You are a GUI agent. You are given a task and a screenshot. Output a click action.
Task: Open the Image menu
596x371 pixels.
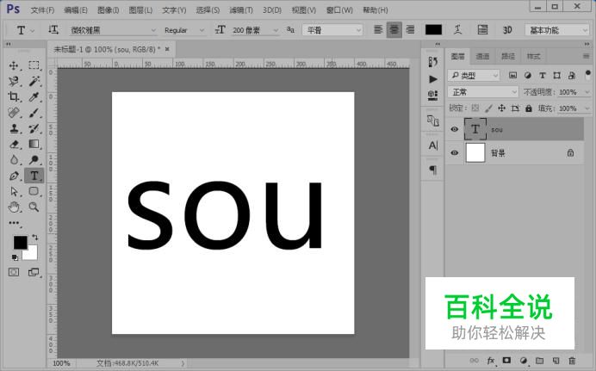(109, 9)
